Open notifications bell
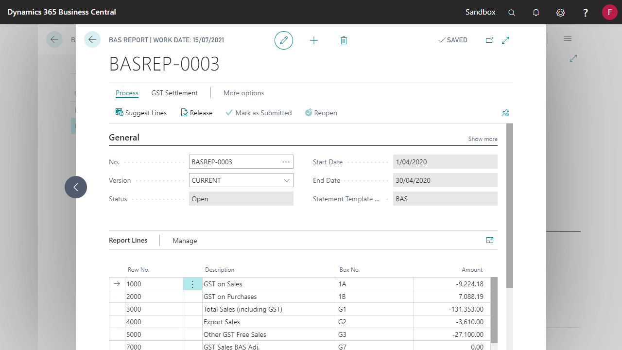 (x=536, y=13)
